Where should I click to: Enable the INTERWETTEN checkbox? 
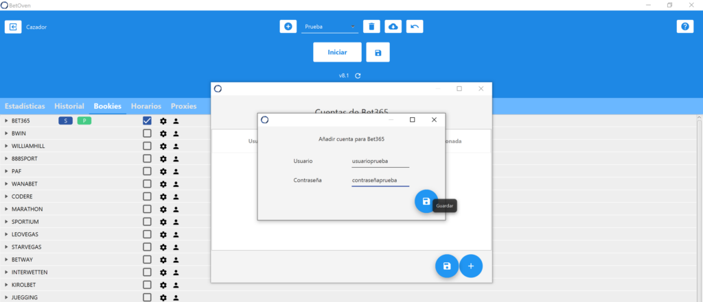pyautogui.click(x=147, y=272)
